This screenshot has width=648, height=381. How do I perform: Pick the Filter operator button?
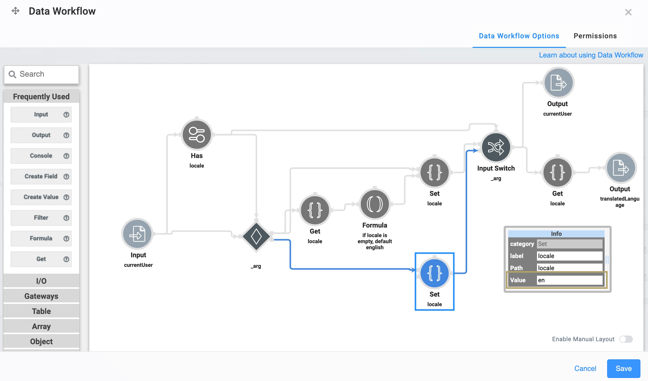pyautogui.click(x=41, y=218)
